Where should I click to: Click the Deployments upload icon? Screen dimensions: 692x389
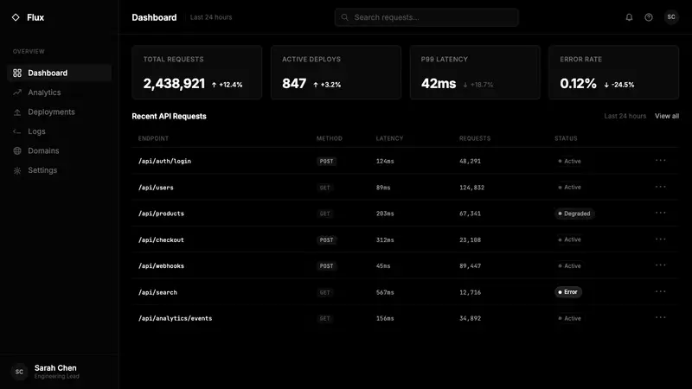tap(17, 112)
